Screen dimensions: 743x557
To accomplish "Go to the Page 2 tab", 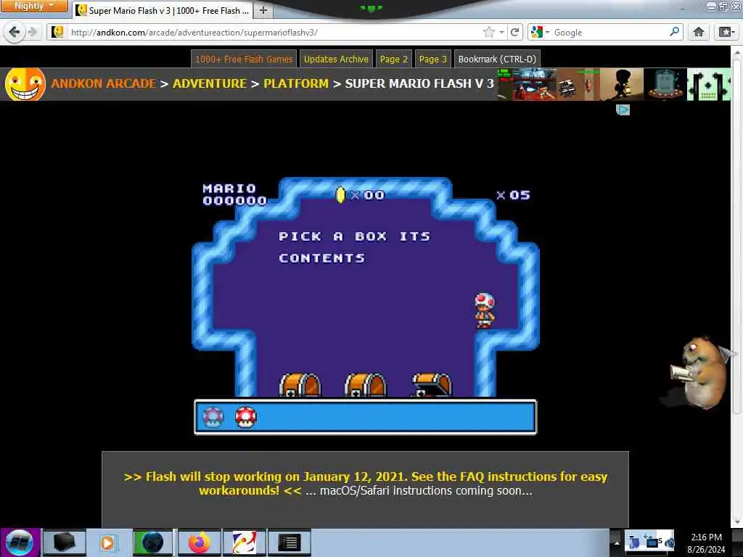I will [394, 59].
